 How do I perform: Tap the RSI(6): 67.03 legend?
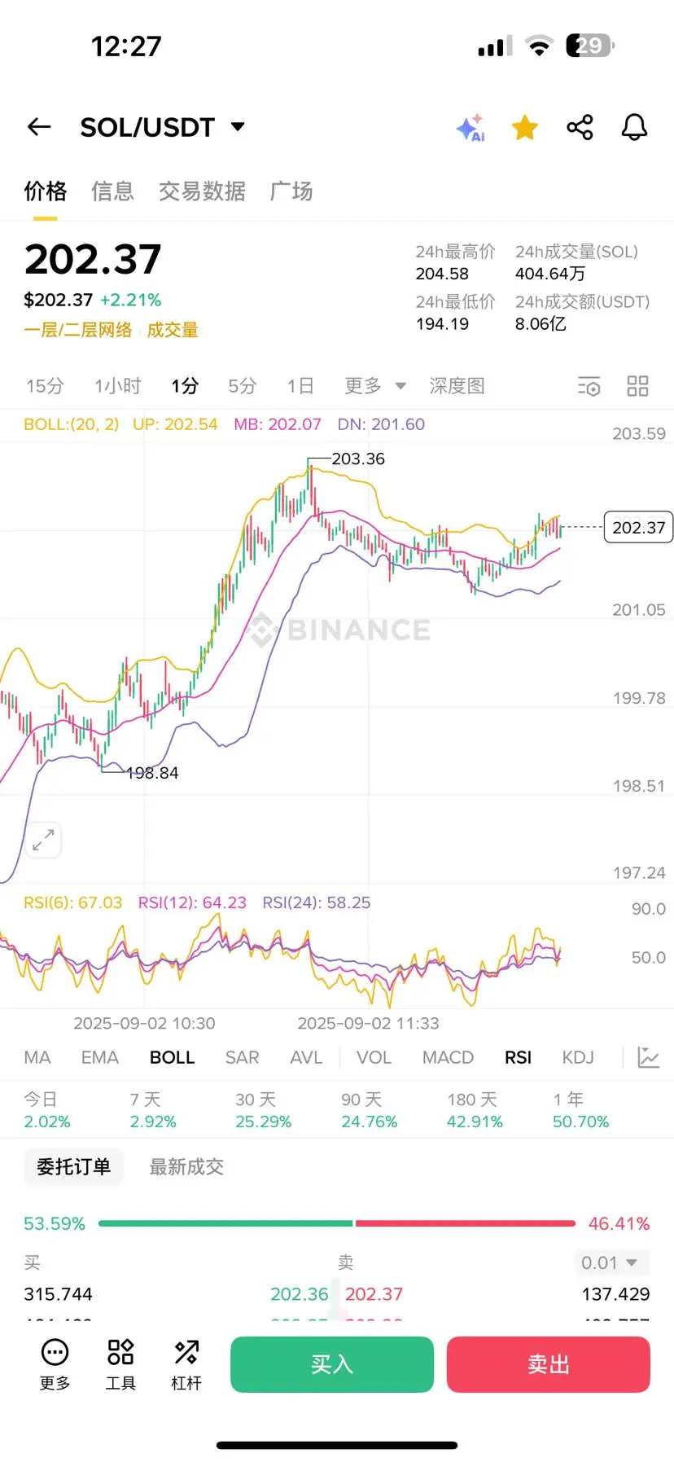(73, 902)
